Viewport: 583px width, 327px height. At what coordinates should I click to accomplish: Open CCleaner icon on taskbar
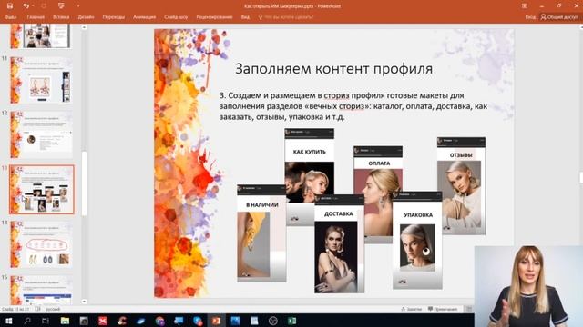click(x=122, y=321)
